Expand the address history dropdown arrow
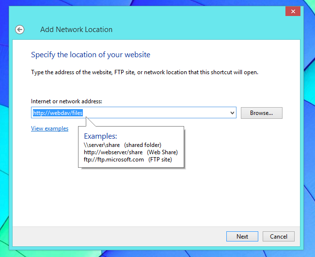 (232, 112)
